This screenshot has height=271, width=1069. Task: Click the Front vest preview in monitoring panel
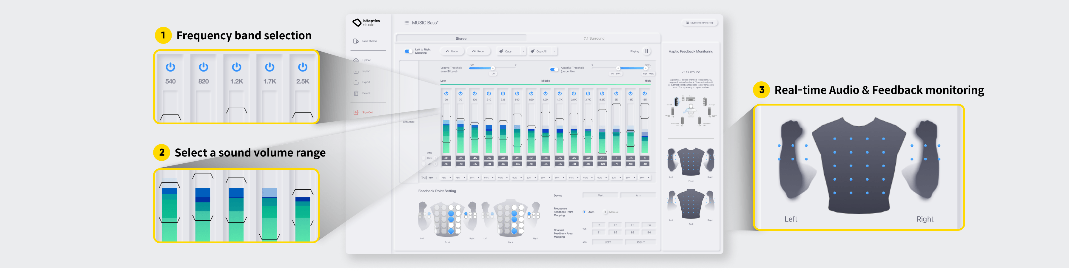[x=691, y=161]
